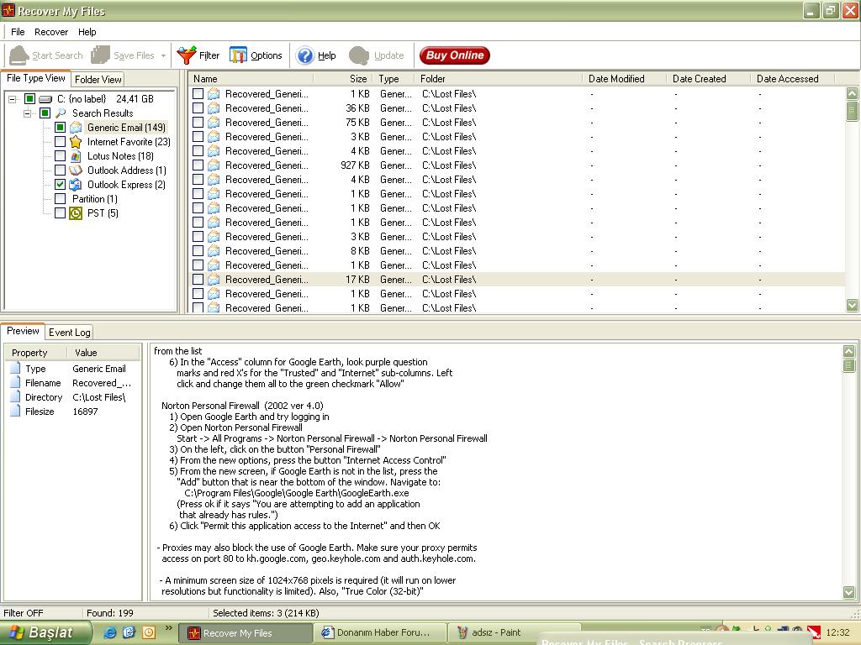The image size is (861, 645).
Task: Click the Save Files toolbar icon
Action: click(x=101, y=55)
